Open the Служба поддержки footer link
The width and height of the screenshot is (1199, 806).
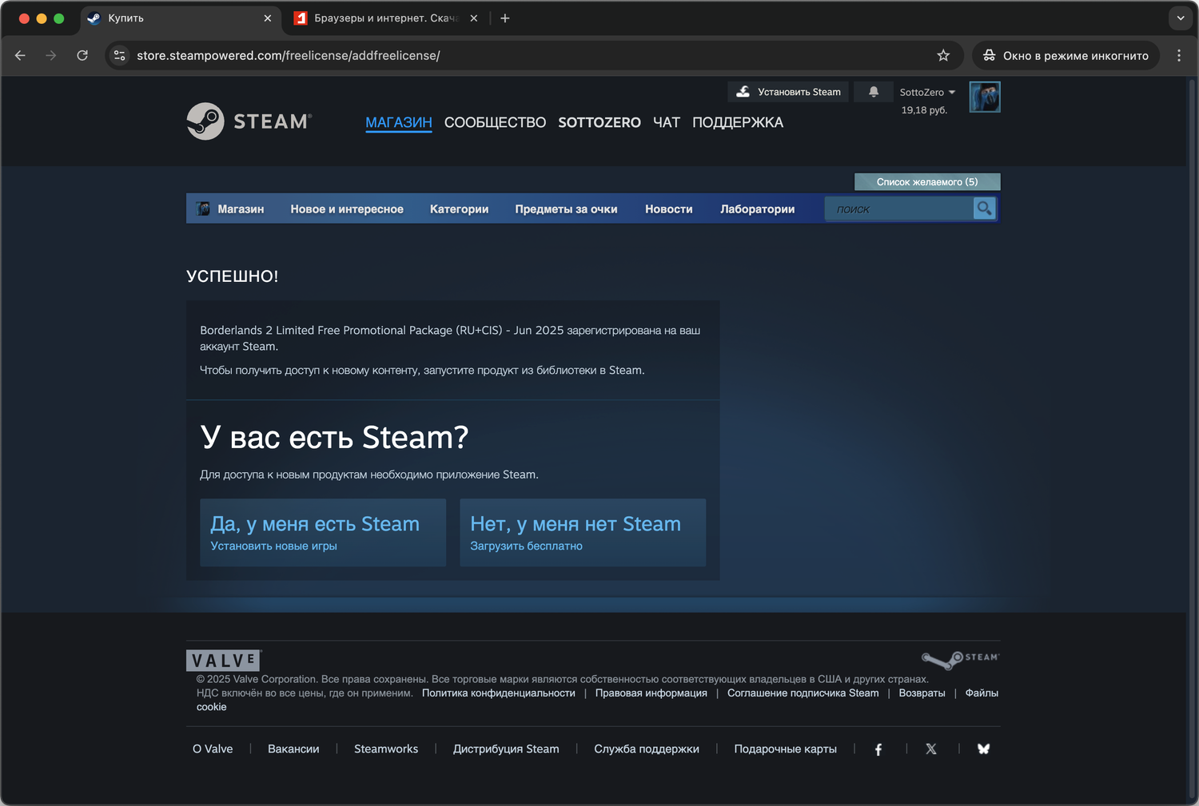647,749
